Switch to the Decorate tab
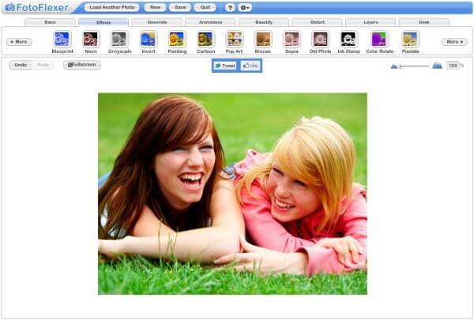474x320 pixels. [x=157, y=22]
